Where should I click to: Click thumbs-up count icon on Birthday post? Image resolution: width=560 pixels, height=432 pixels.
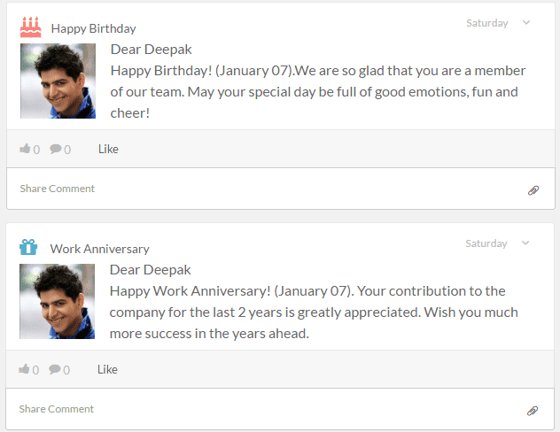click(x=25, y=149)
